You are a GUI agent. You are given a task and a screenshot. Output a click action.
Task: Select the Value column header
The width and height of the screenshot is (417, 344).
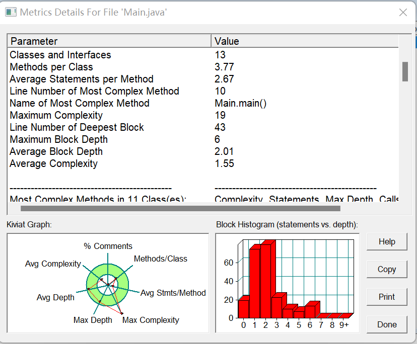[x=305, y=41]
